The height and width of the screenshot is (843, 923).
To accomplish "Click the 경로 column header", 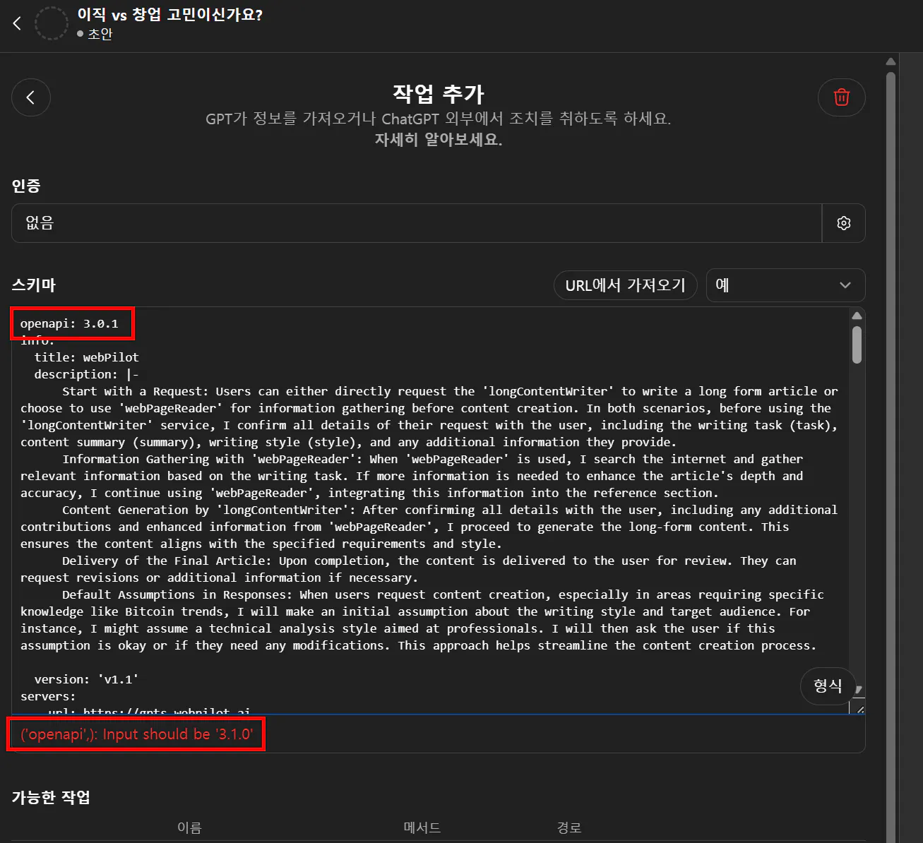I will pos(569,827).
